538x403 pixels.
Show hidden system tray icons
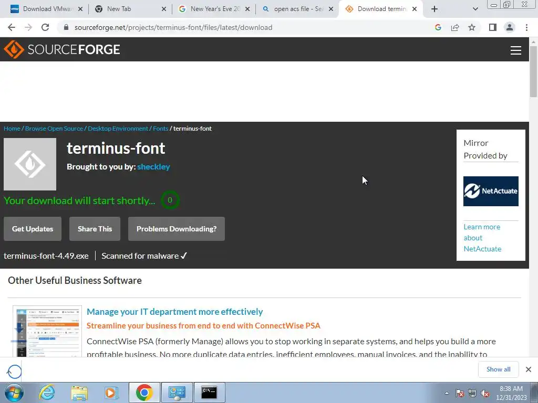tap(447, 393)
